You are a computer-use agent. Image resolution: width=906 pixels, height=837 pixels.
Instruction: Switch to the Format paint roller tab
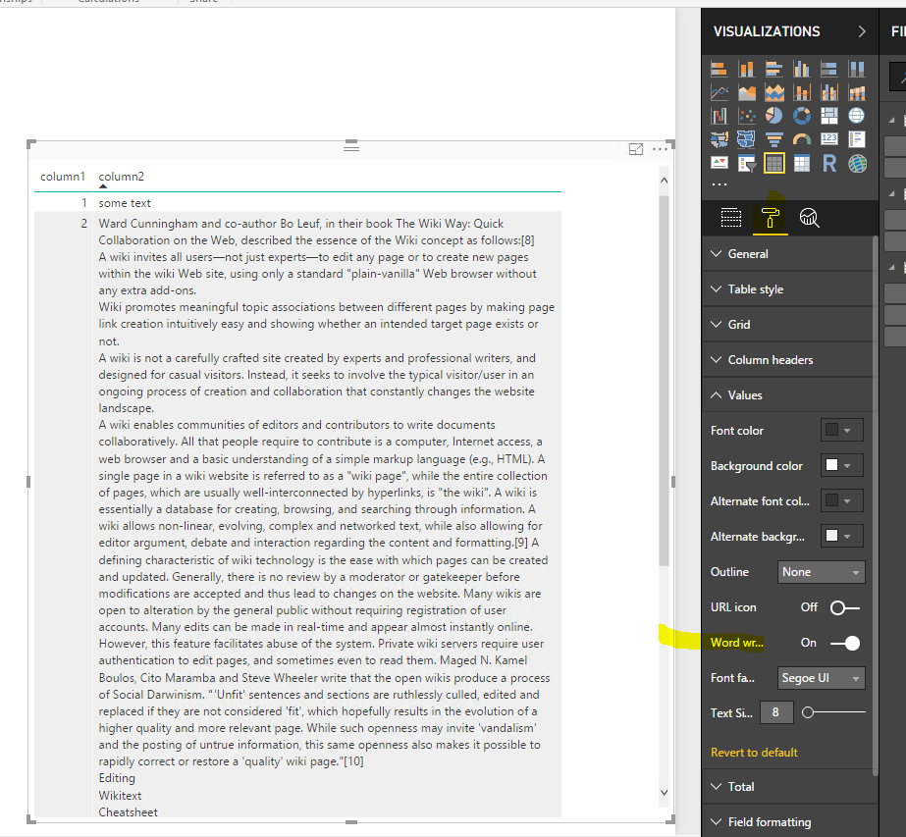[771, 218]
